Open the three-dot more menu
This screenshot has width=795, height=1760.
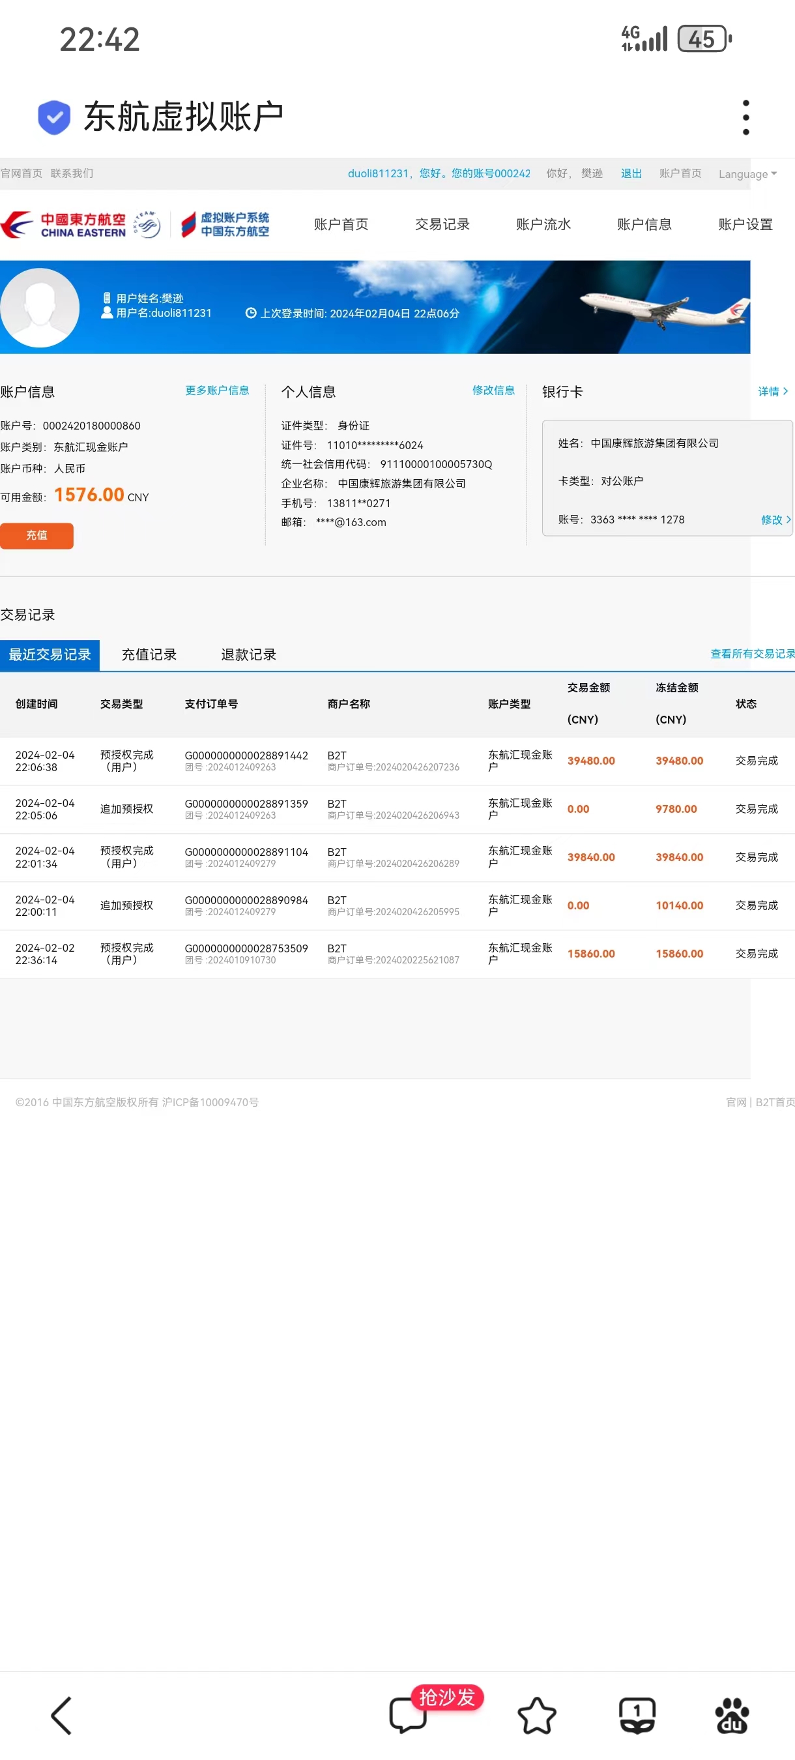pos(745,117)
